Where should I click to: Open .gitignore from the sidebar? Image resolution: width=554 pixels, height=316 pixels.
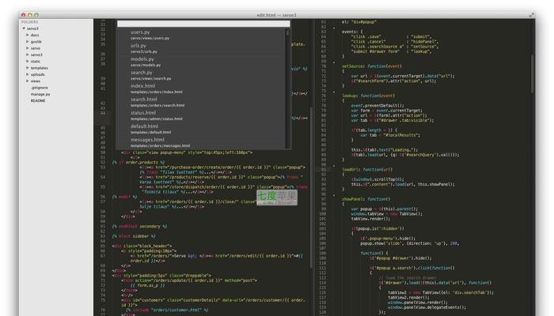[40, 88]
